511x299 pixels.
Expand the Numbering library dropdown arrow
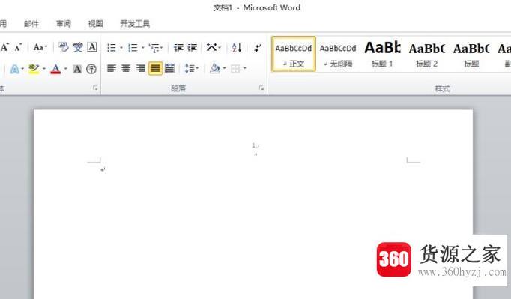click(143, 48)
